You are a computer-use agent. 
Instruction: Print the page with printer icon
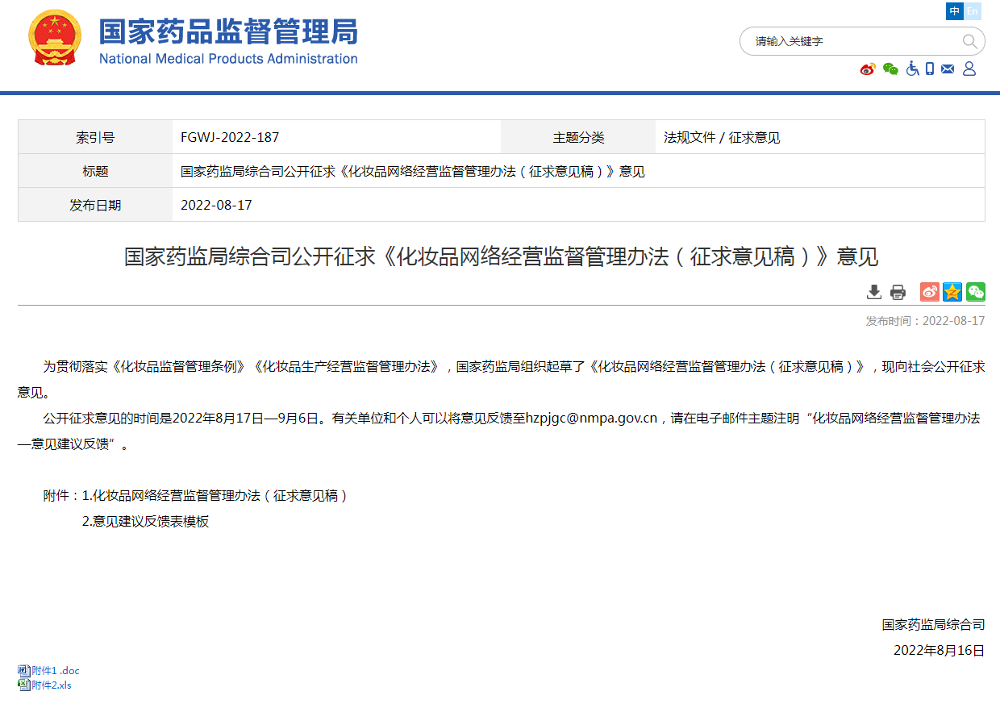898,292
